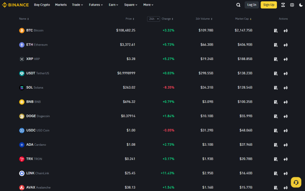Expand the Trade menu

click(78, 5)
